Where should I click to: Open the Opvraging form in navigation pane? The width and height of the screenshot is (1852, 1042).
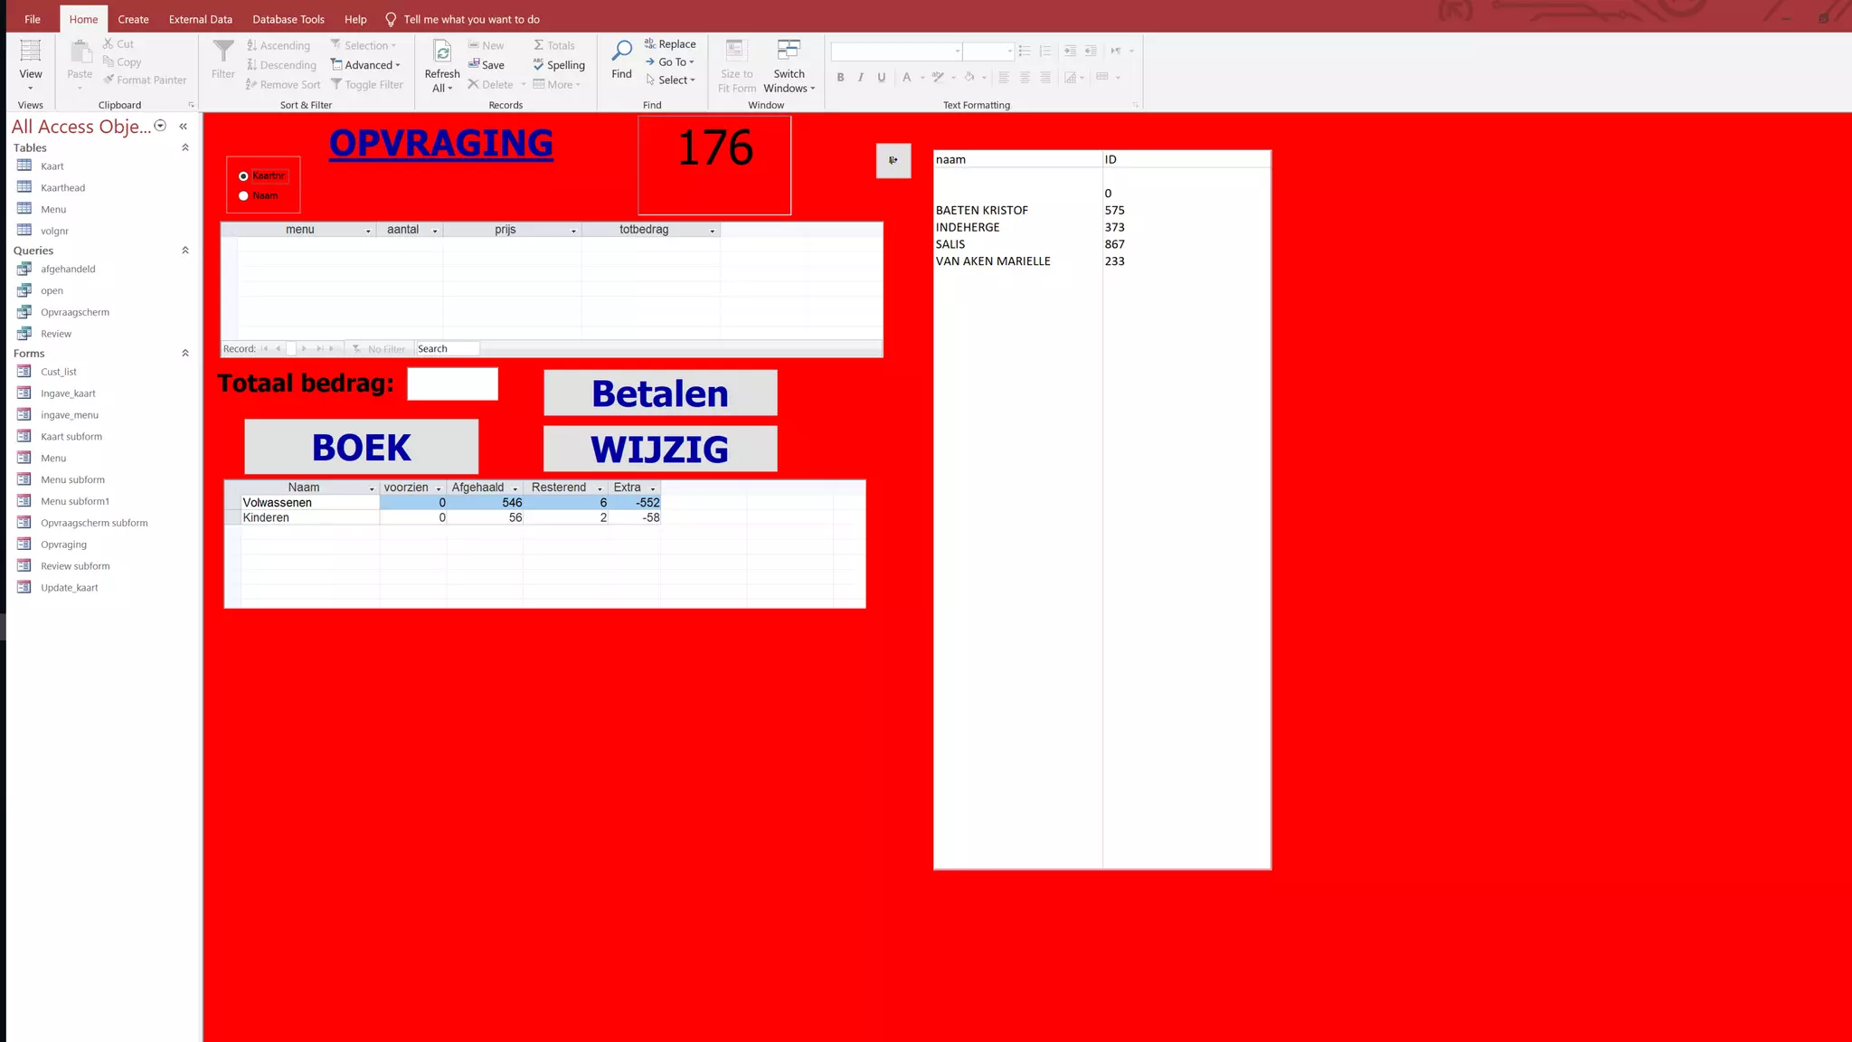63,545
